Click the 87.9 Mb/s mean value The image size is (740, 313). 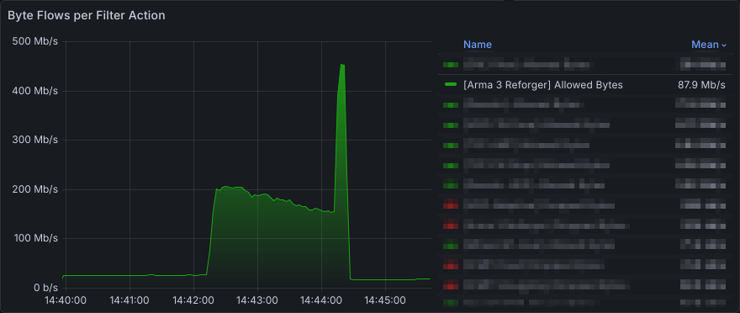(x=701, y=85)
